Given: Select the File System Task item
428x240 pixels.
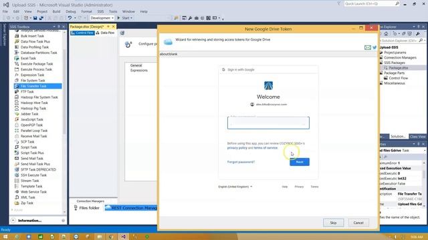Looking at the screenshot, I should pos(33,81).
